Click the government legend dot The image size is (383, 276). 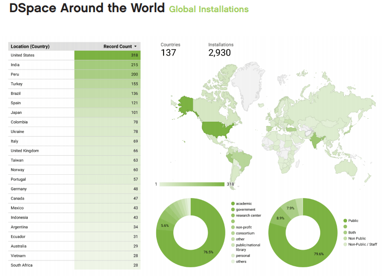(x=233, y=209)
